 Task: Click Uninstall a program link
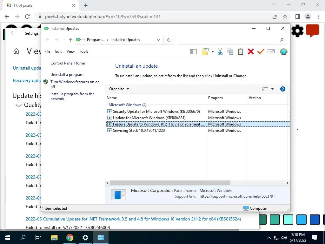[x=67, y=74]
